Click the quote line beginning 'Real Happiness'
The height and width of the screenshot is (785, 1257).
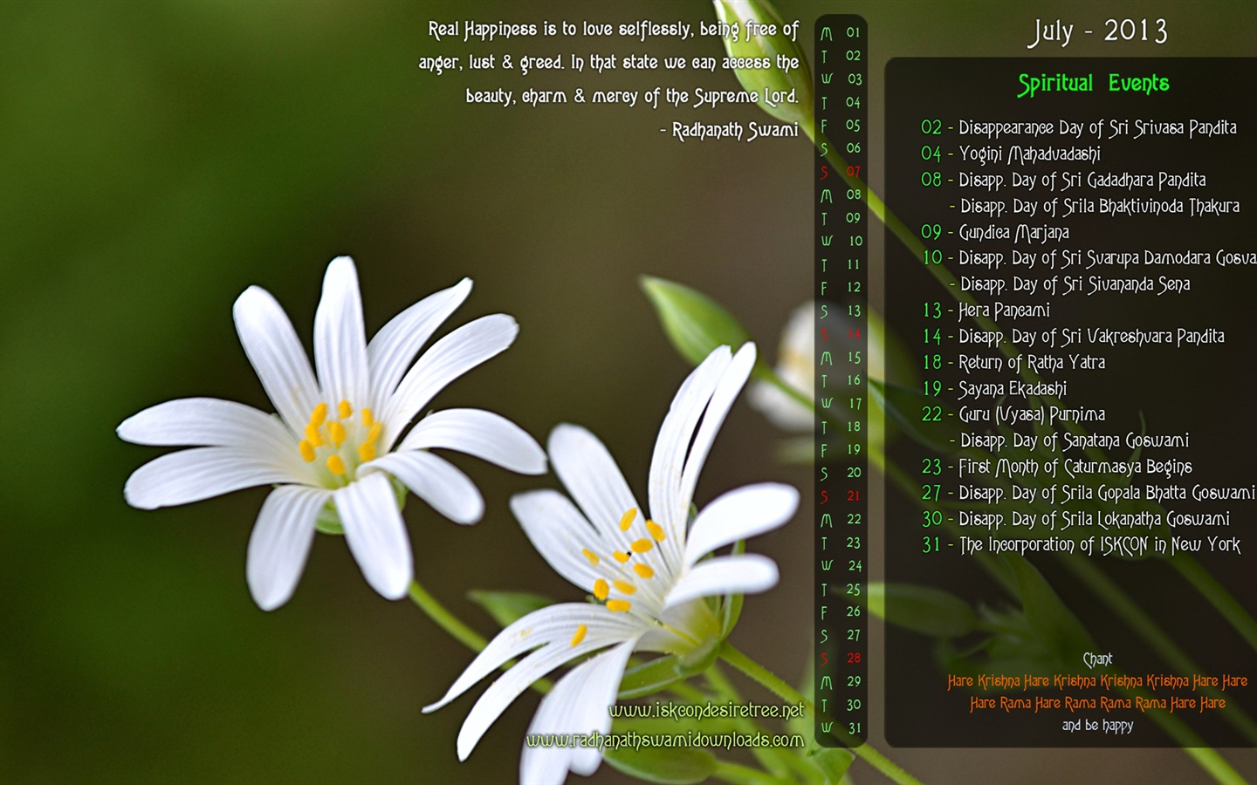click(x=613, y=31)
